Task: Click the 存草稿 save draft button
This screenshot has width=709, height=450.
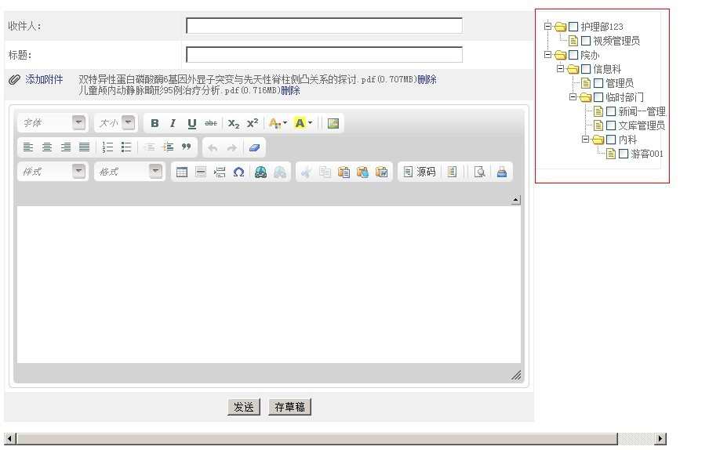Action: pyautogui.click(x=289, y=407)
